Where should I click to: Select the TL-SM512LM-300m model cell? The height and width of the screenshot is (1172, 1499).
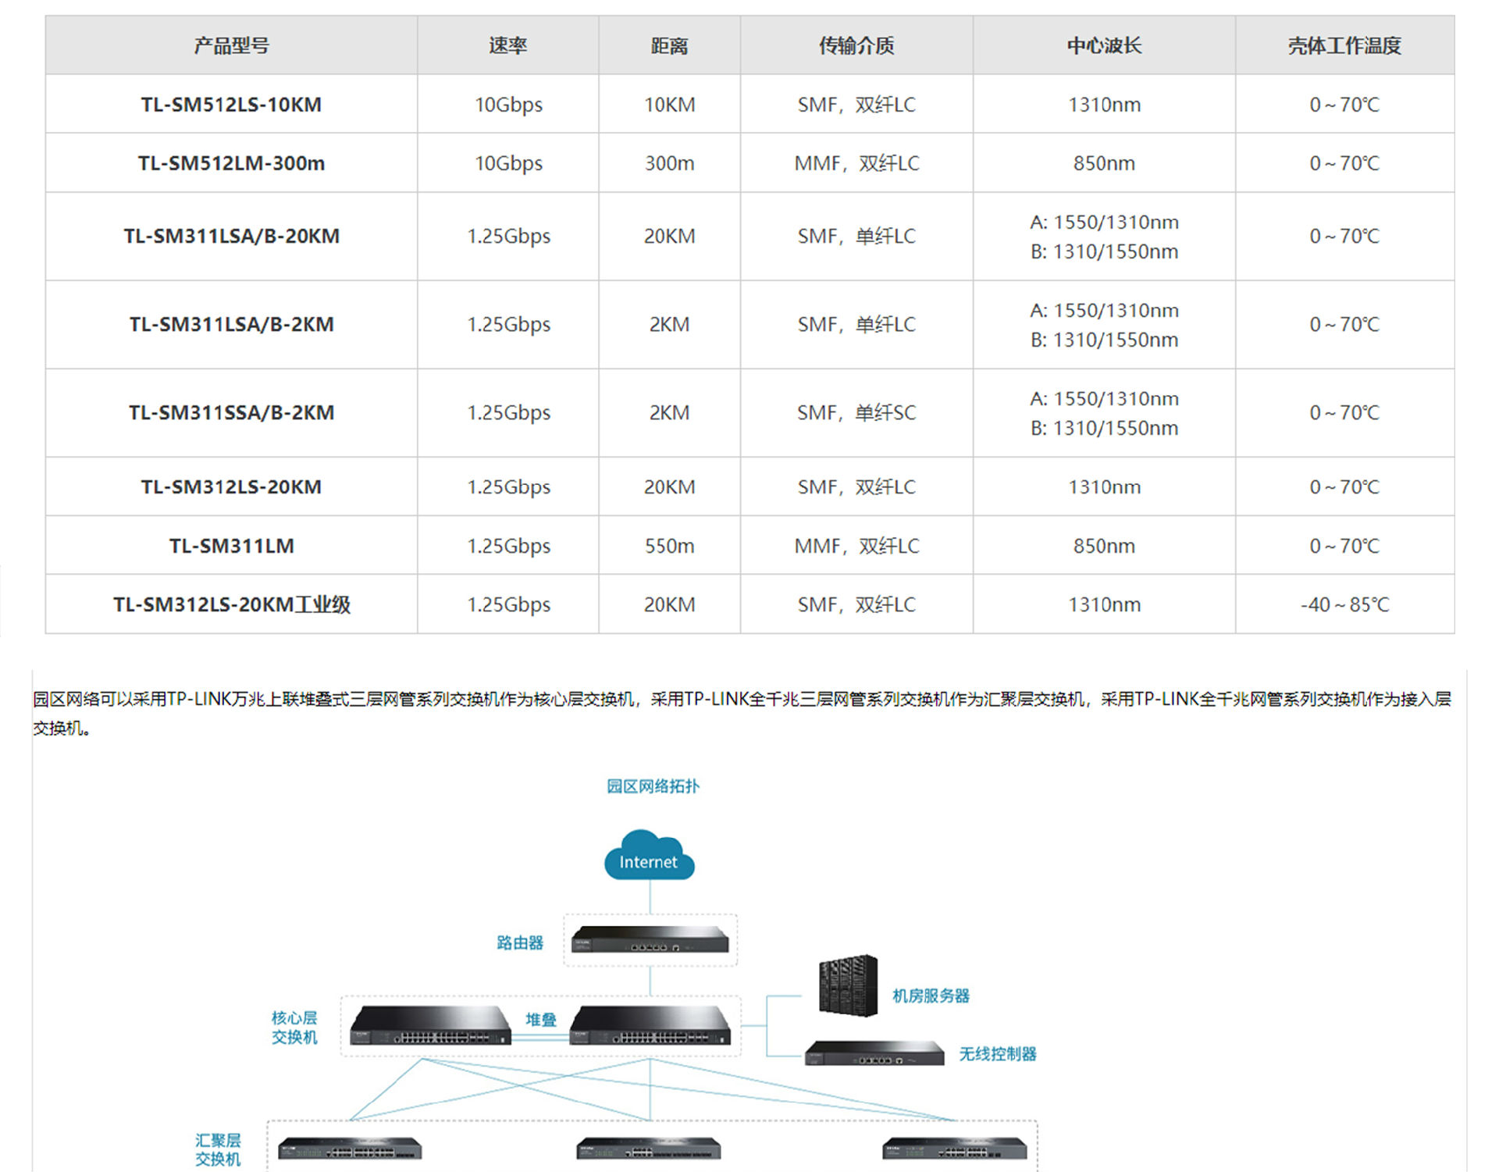tap(231, 162)
